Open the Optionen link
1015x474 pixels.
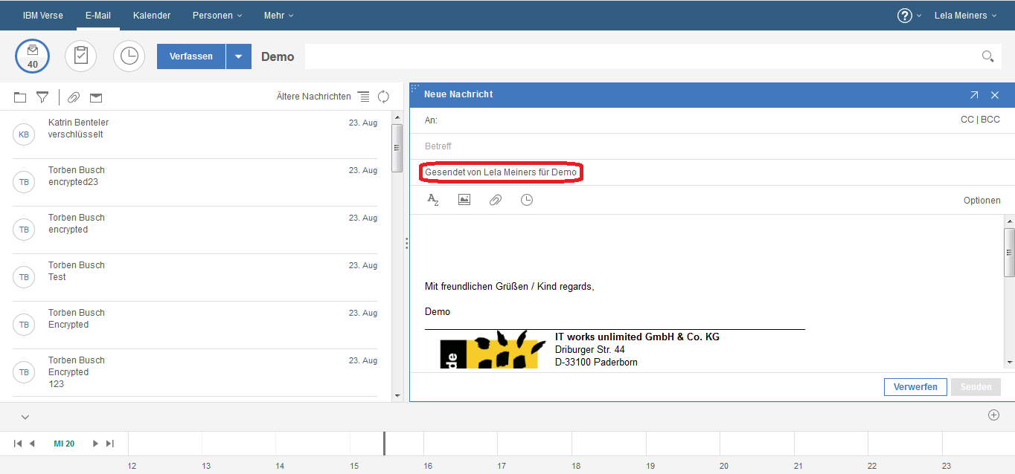(x=982, y=201)
